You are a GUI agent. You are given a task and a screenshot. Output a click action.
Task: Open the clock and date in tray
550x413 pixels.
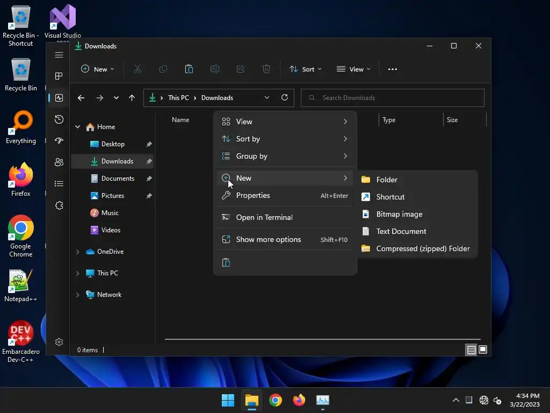(x=525, y=400)
